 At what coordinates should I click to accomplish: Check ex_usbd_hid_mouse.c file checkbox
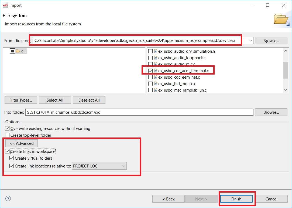(x=150, y=84)
